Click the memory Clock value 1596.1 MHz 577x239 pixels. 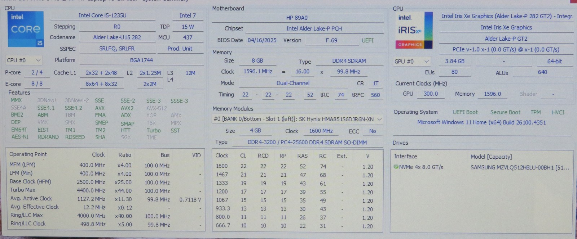pyautogui.click(x=258, y=72)
